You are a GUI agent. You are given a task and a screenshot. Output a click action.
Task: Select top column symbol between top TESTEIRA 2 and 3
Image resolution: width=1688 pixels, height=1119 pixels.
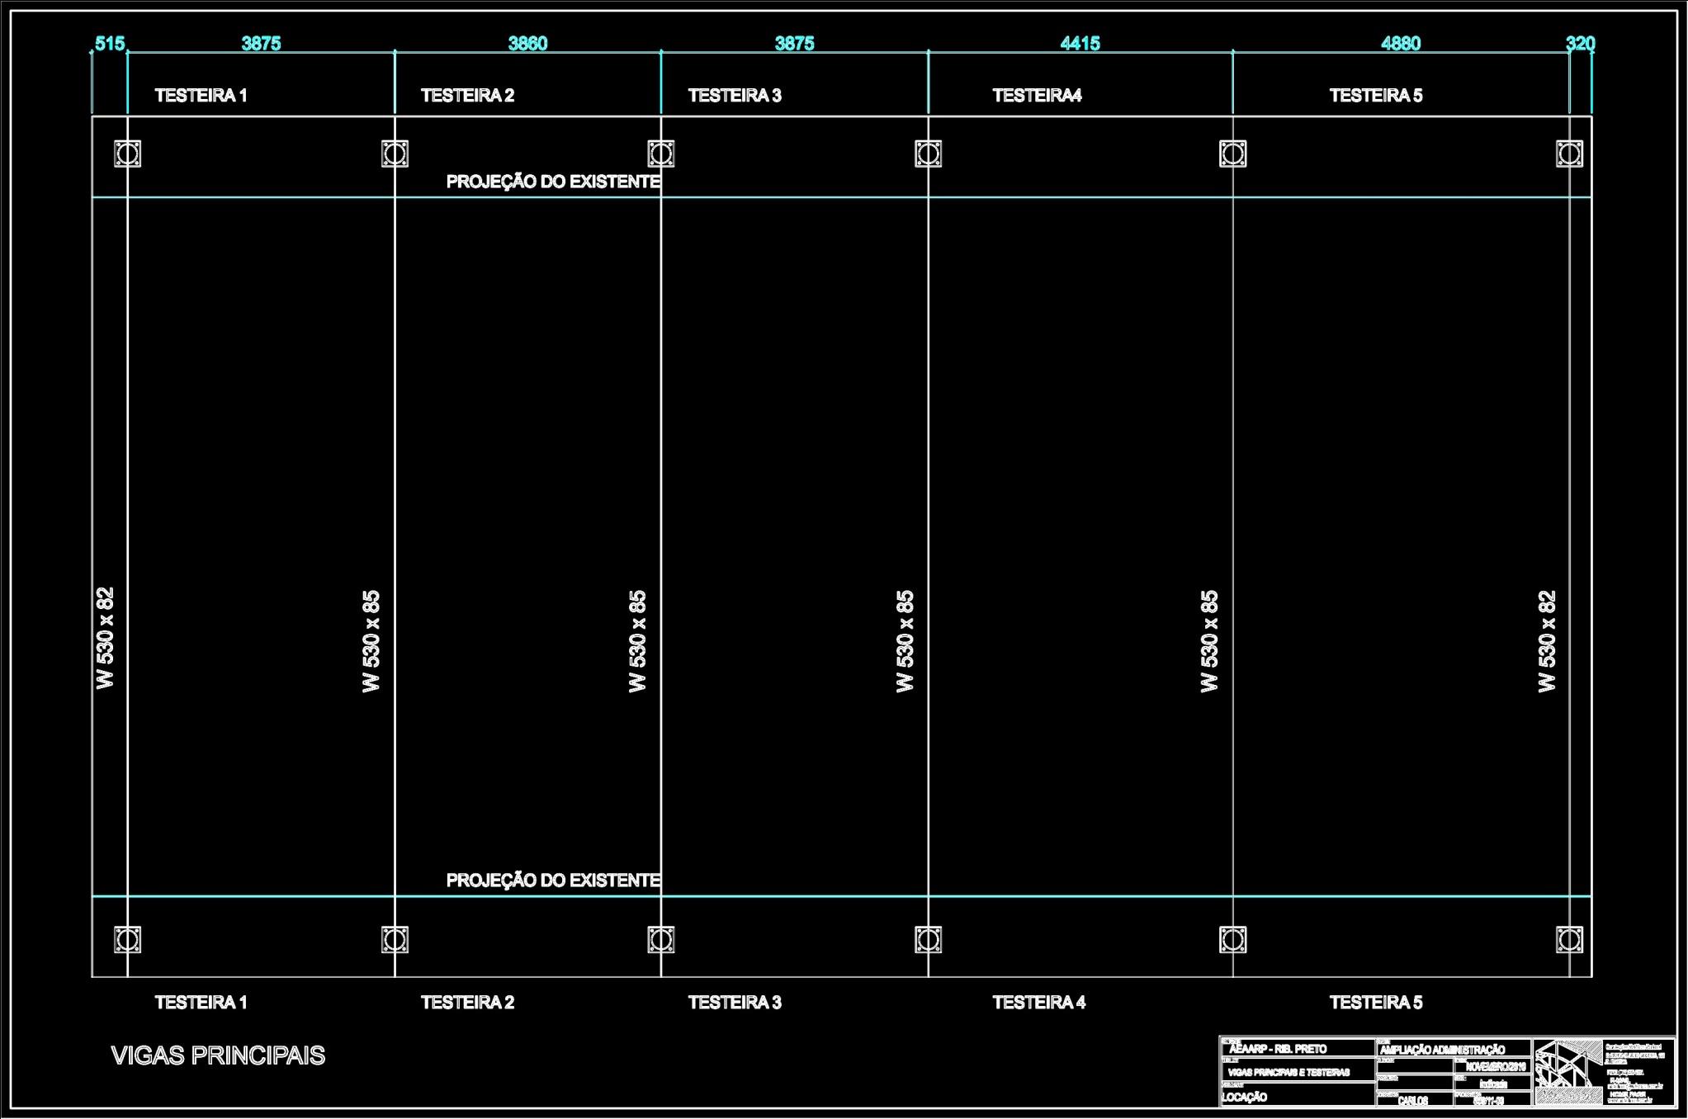coord(661,153)
